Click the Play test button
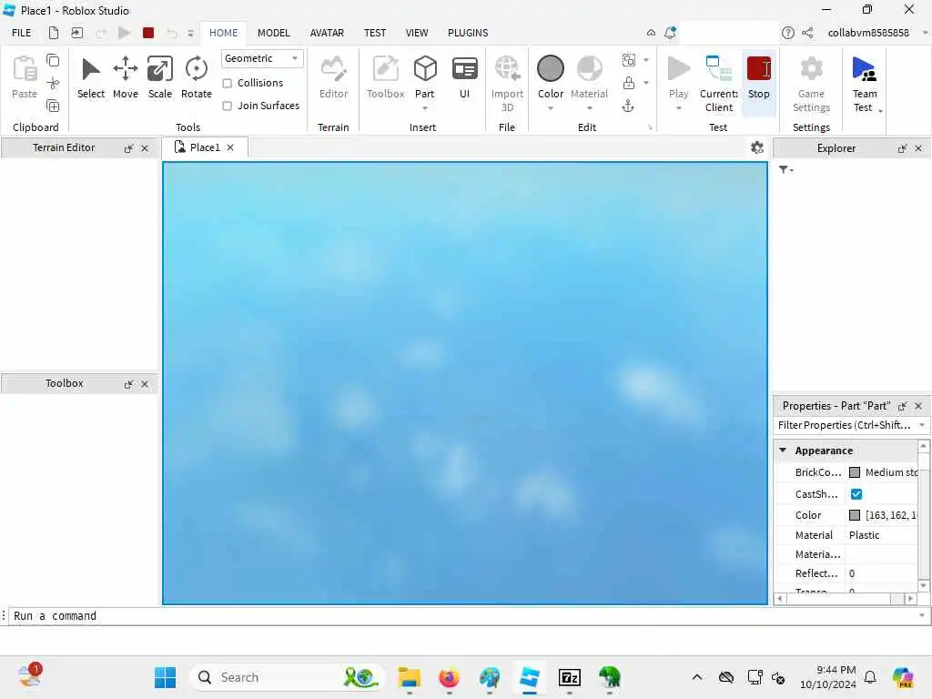 pyautogui.click(x=678, y=77)
